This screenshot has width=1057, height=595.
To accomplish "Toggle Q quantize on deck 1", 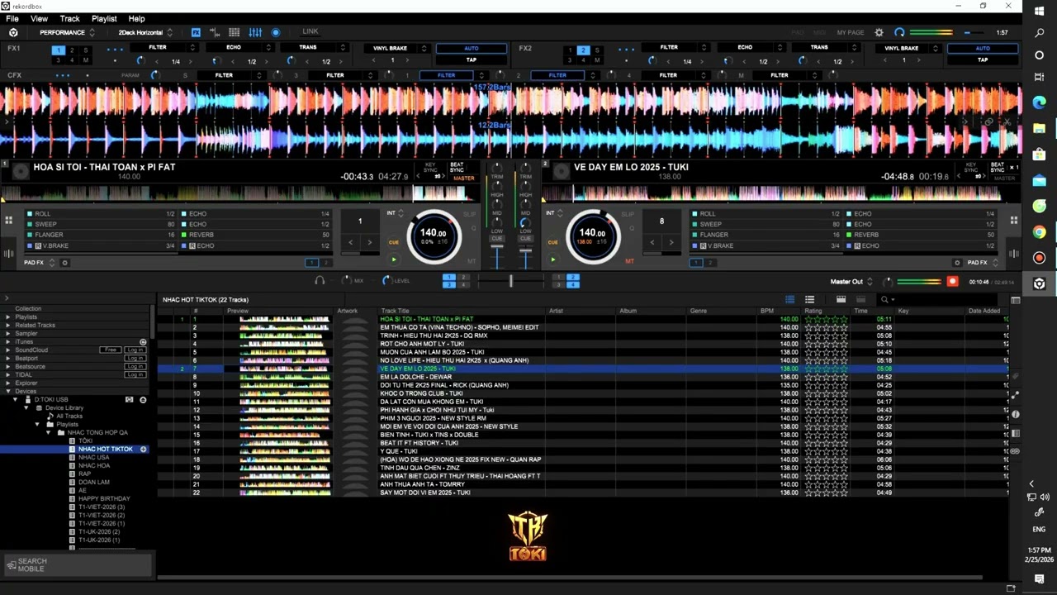I will tap(474, 228).
